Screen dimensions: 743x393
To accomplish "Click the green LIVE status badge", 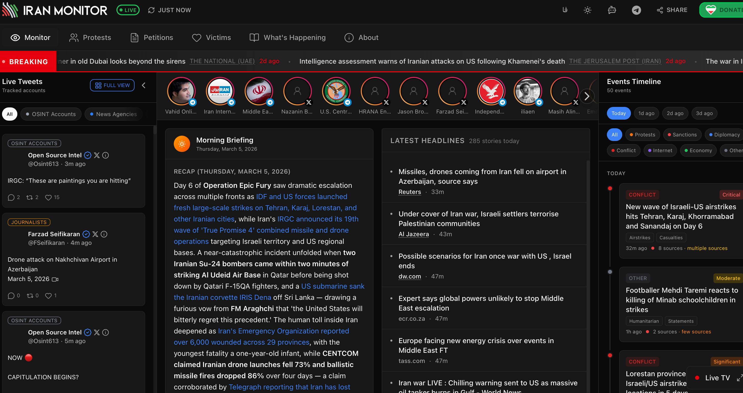I will tap(128, 10).
